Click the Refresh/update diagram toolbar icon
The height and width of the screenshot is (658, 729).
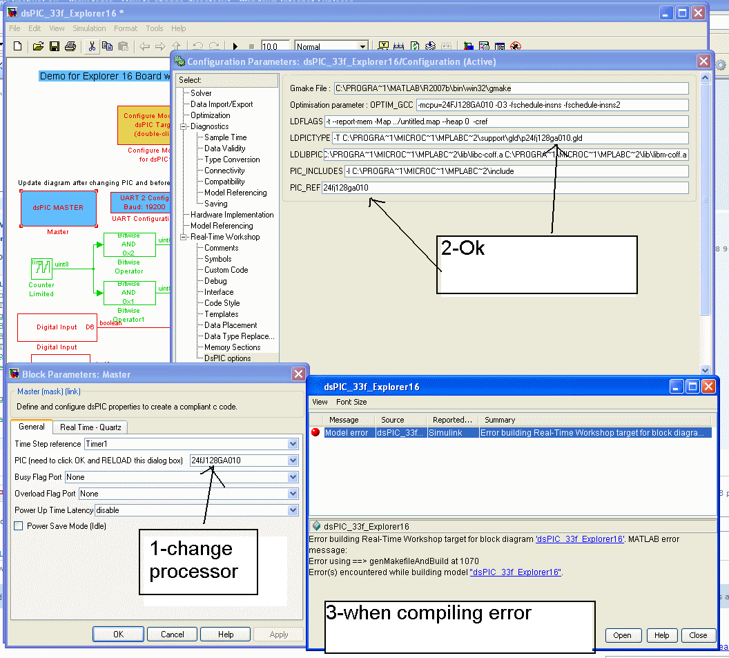click(415, 46)
